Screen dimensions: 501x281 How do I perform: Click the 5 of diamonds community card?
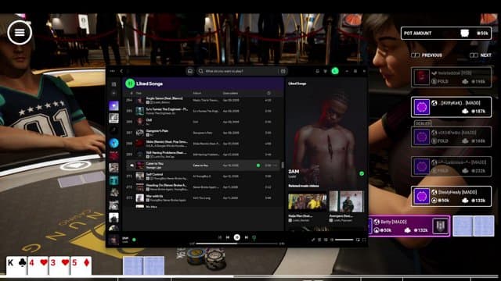pos(81,265)
